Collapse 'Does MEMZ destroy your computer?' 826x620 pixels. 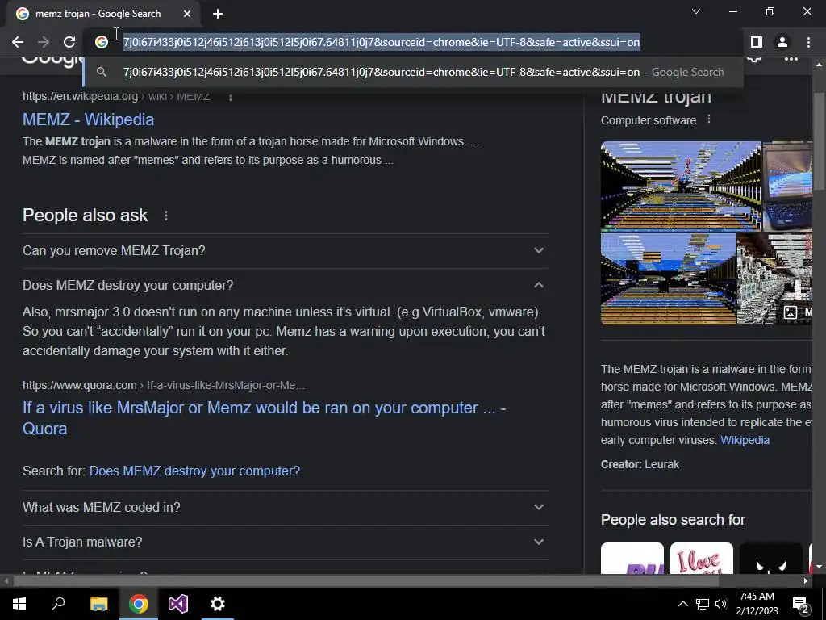point(285,285)
